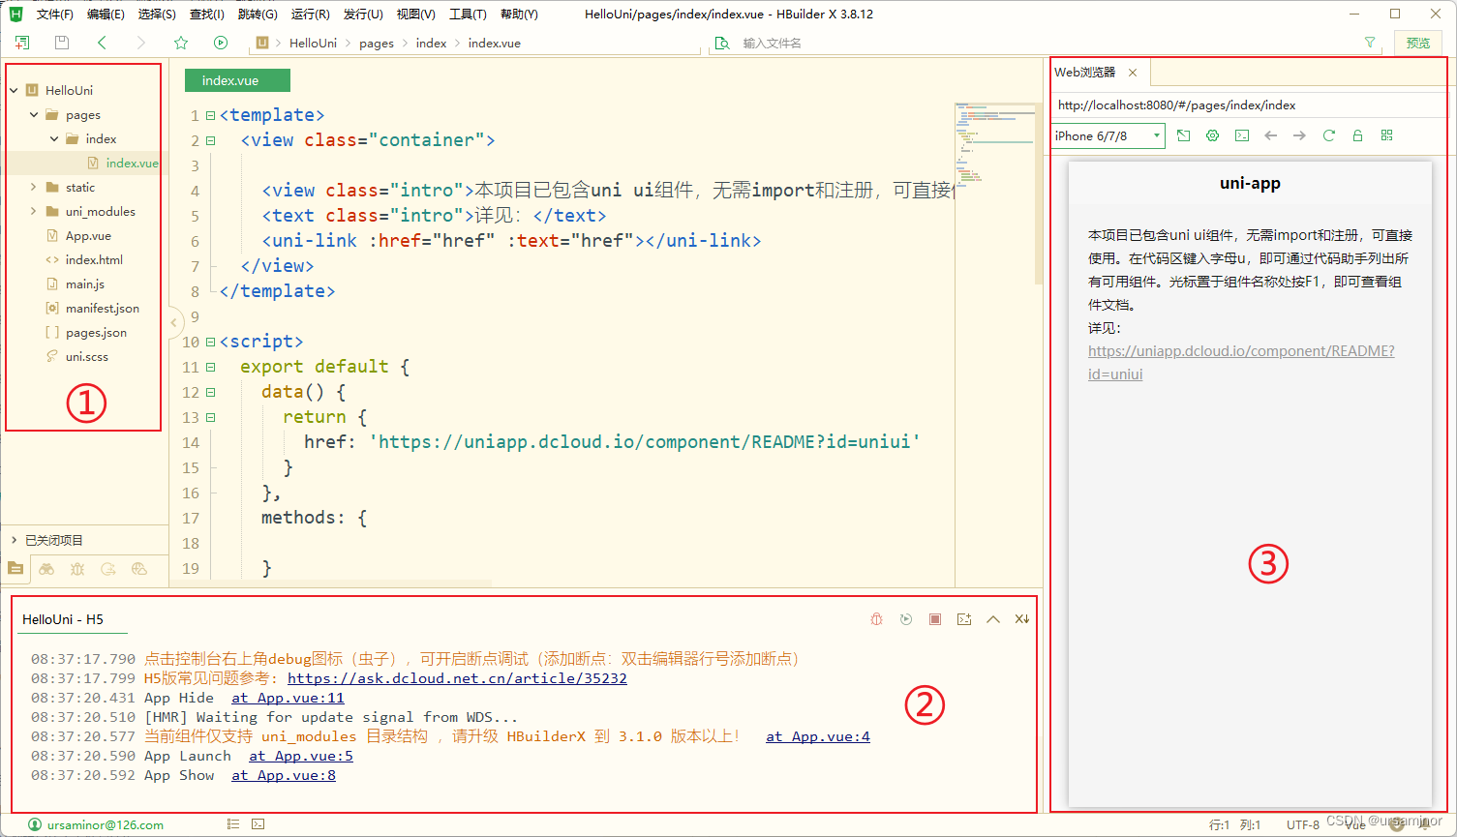Click the console stop square icon

935,619
